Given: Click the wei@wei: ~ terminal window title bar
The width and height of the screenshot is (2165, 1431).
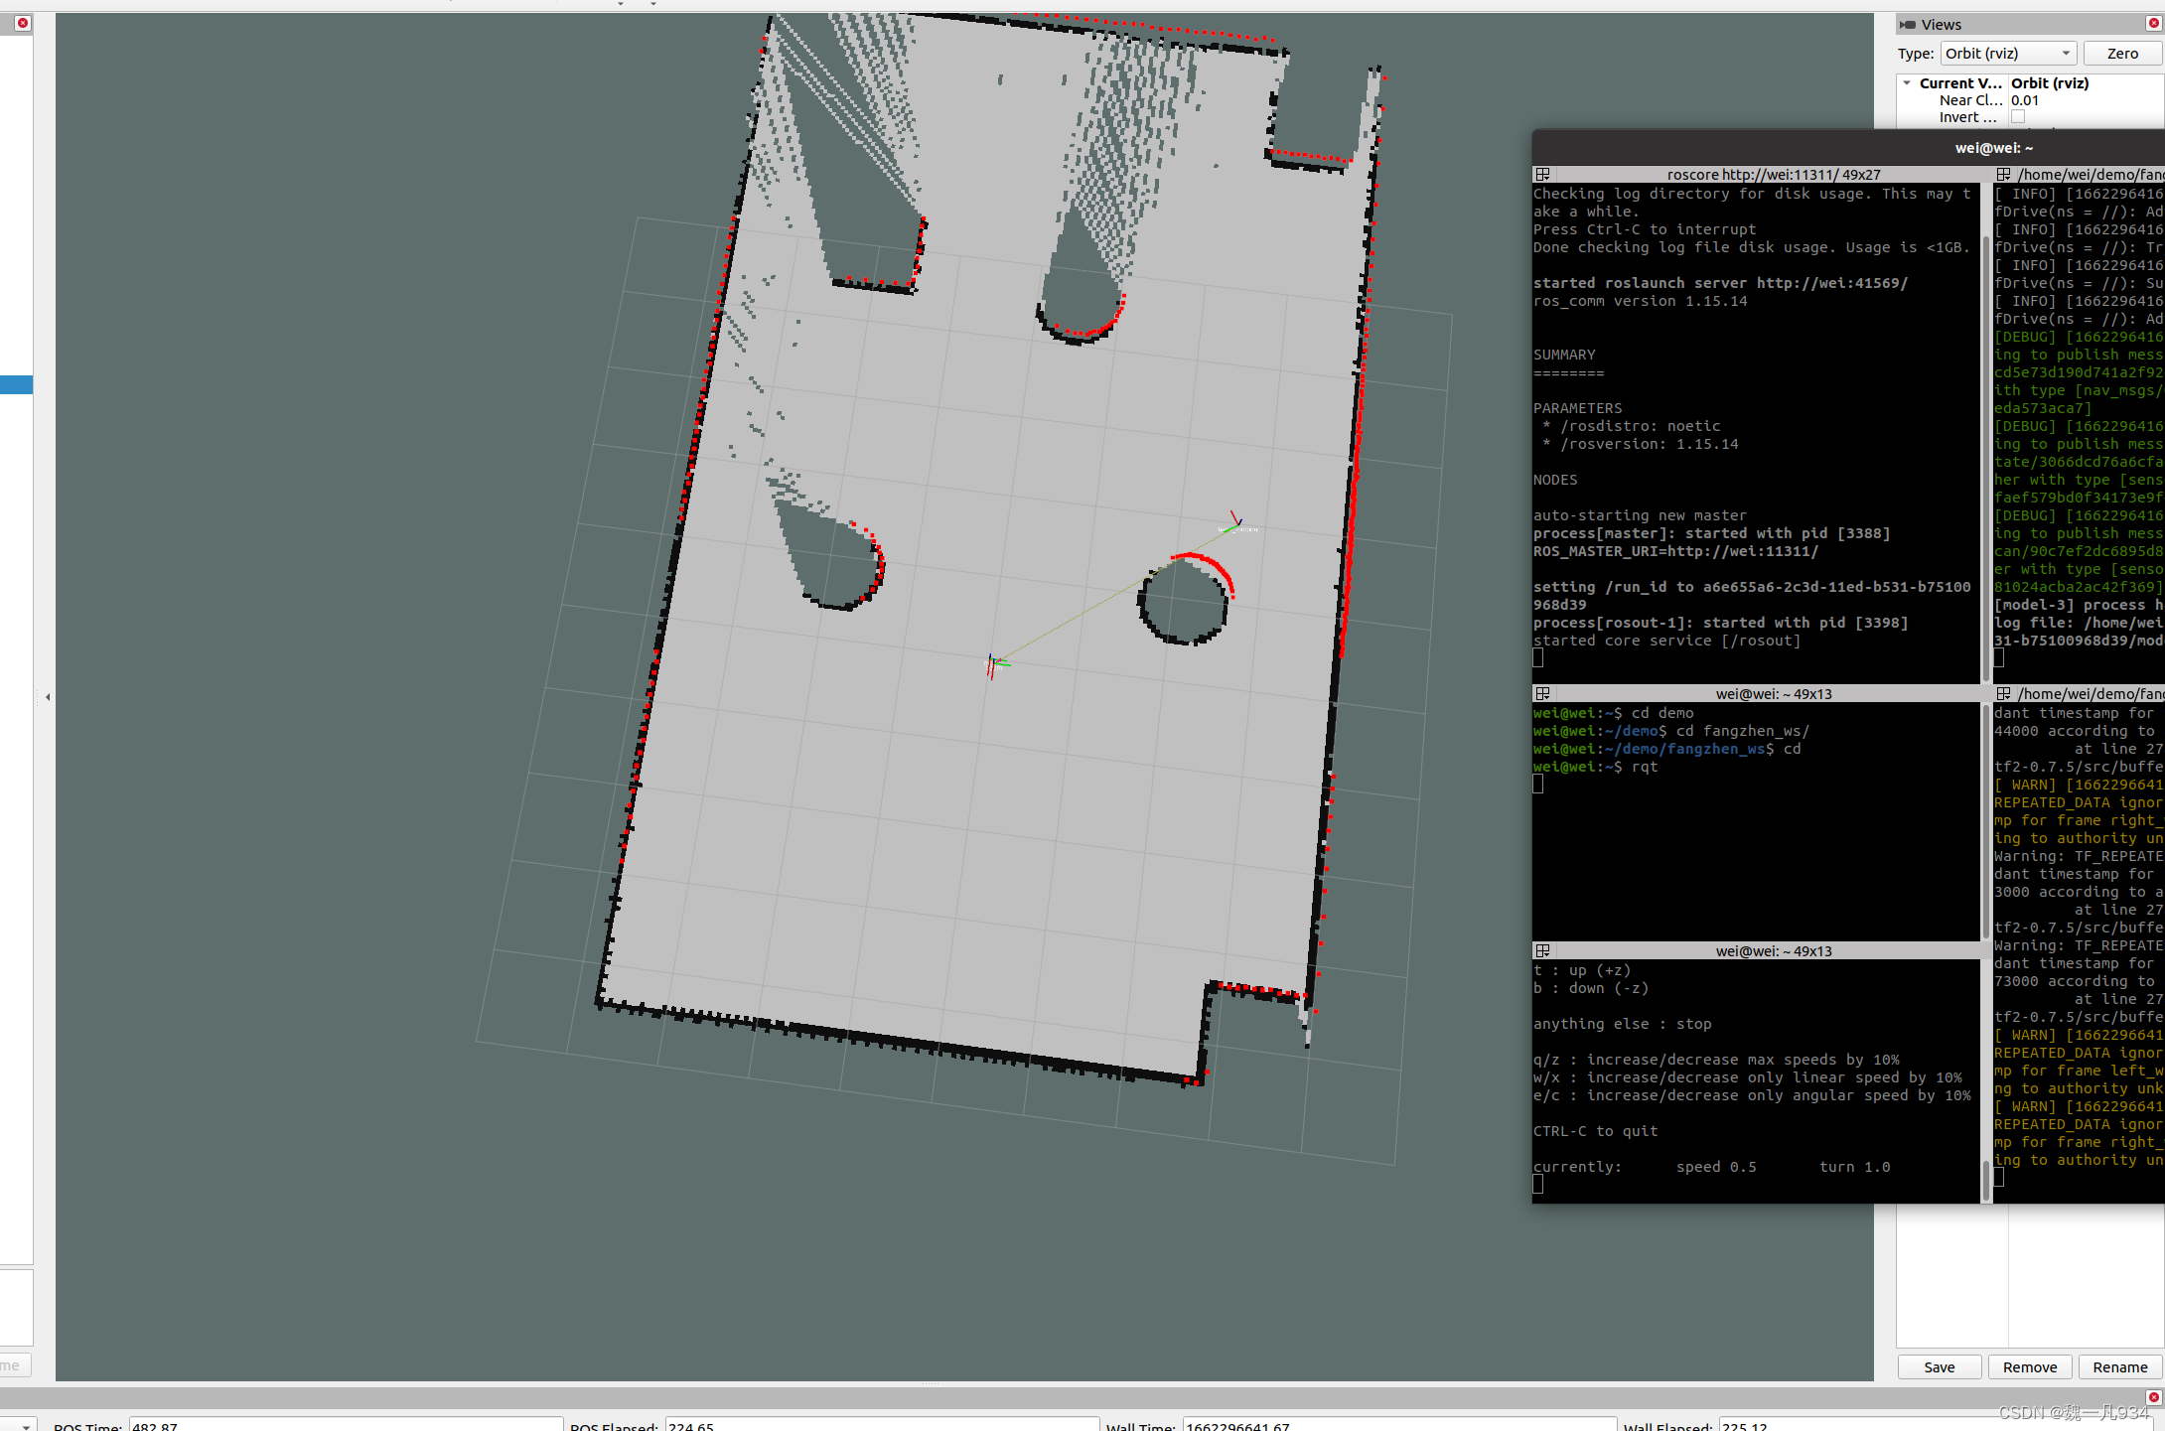Looking at the screenshot, I should pyautogui.click(x=1847, y=148).
